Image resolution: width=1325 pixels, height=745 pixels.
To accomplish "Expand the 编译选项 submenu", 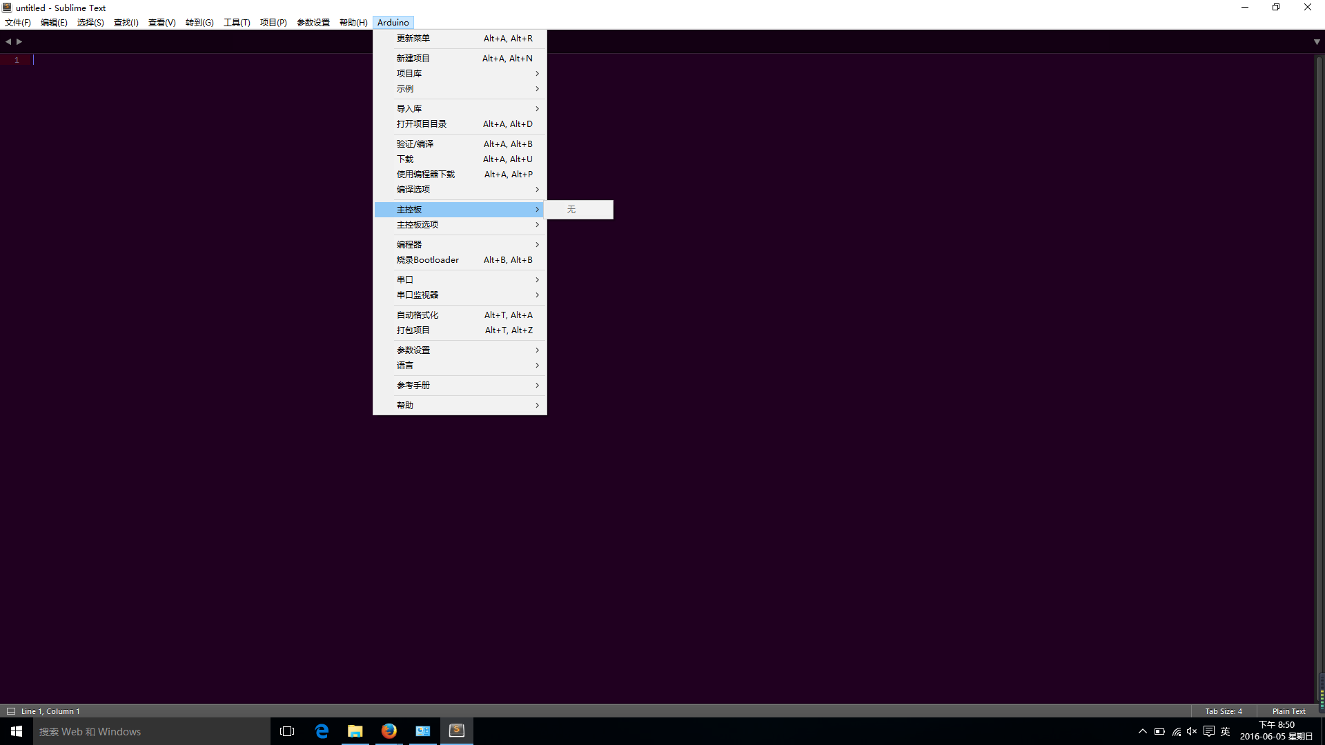I will coord(460,190).
